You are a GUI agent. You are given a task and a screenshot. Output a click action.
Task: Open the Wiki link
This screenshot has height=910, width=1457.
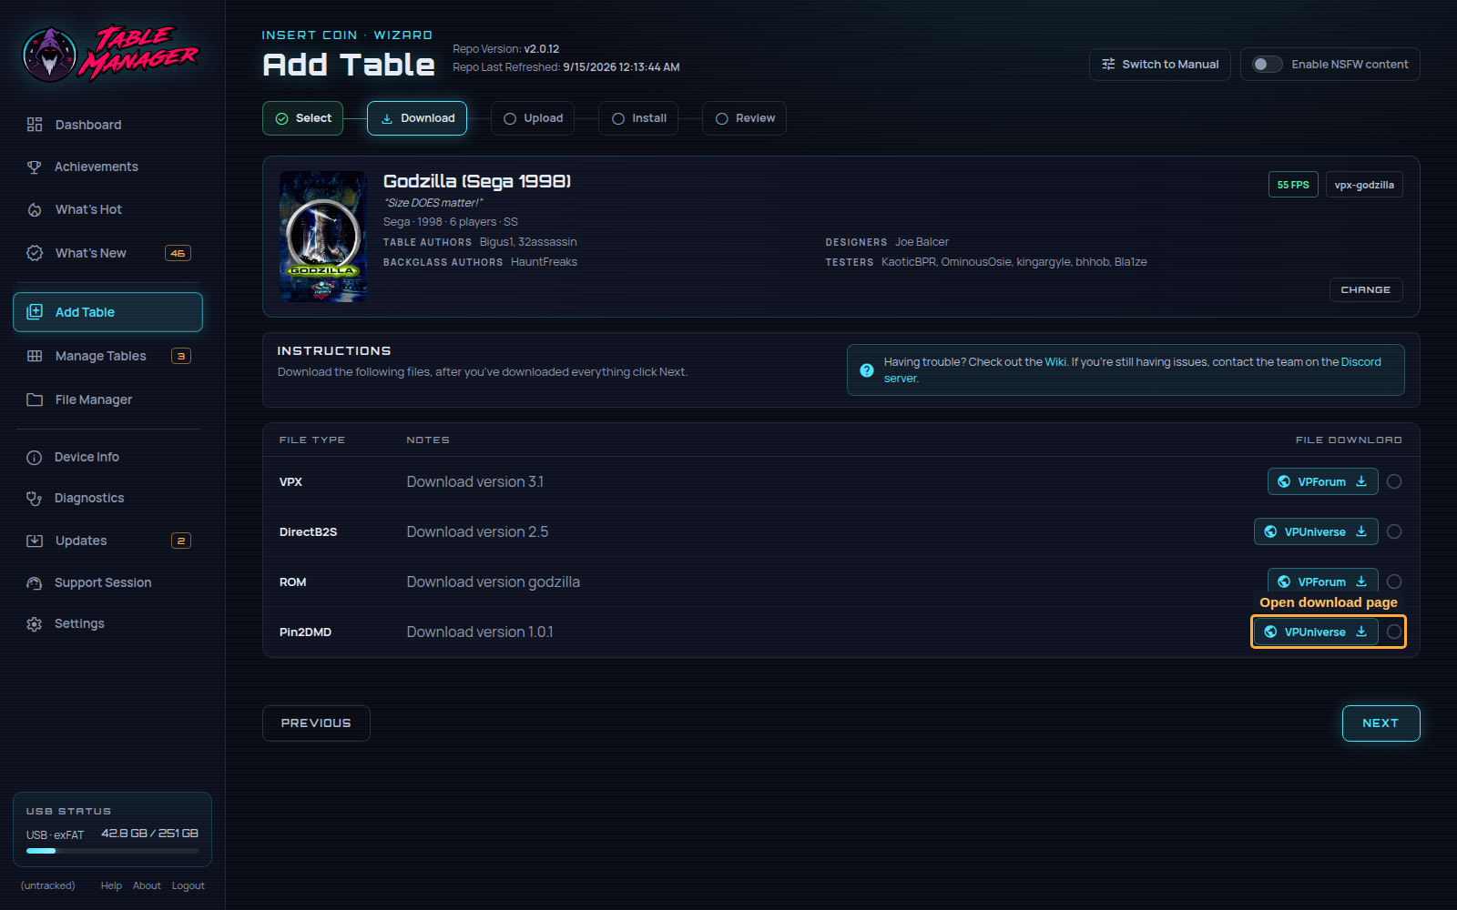(x=1055, y=362)
